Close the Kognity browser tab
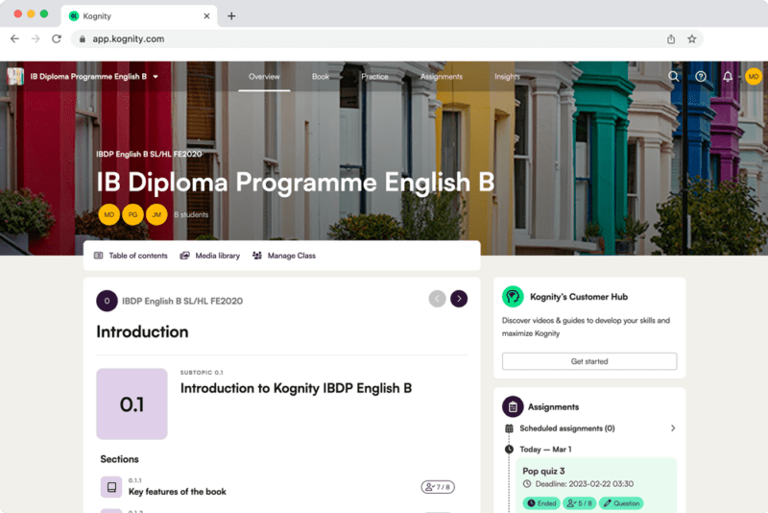 click(206, 16)
